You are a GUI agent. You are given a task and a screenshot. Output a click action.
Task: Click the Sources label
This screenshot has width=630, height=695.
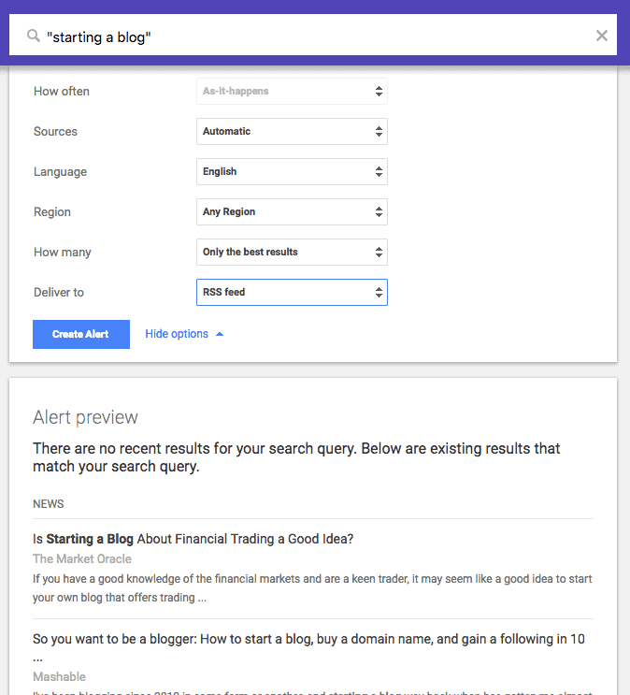[55, 132]
